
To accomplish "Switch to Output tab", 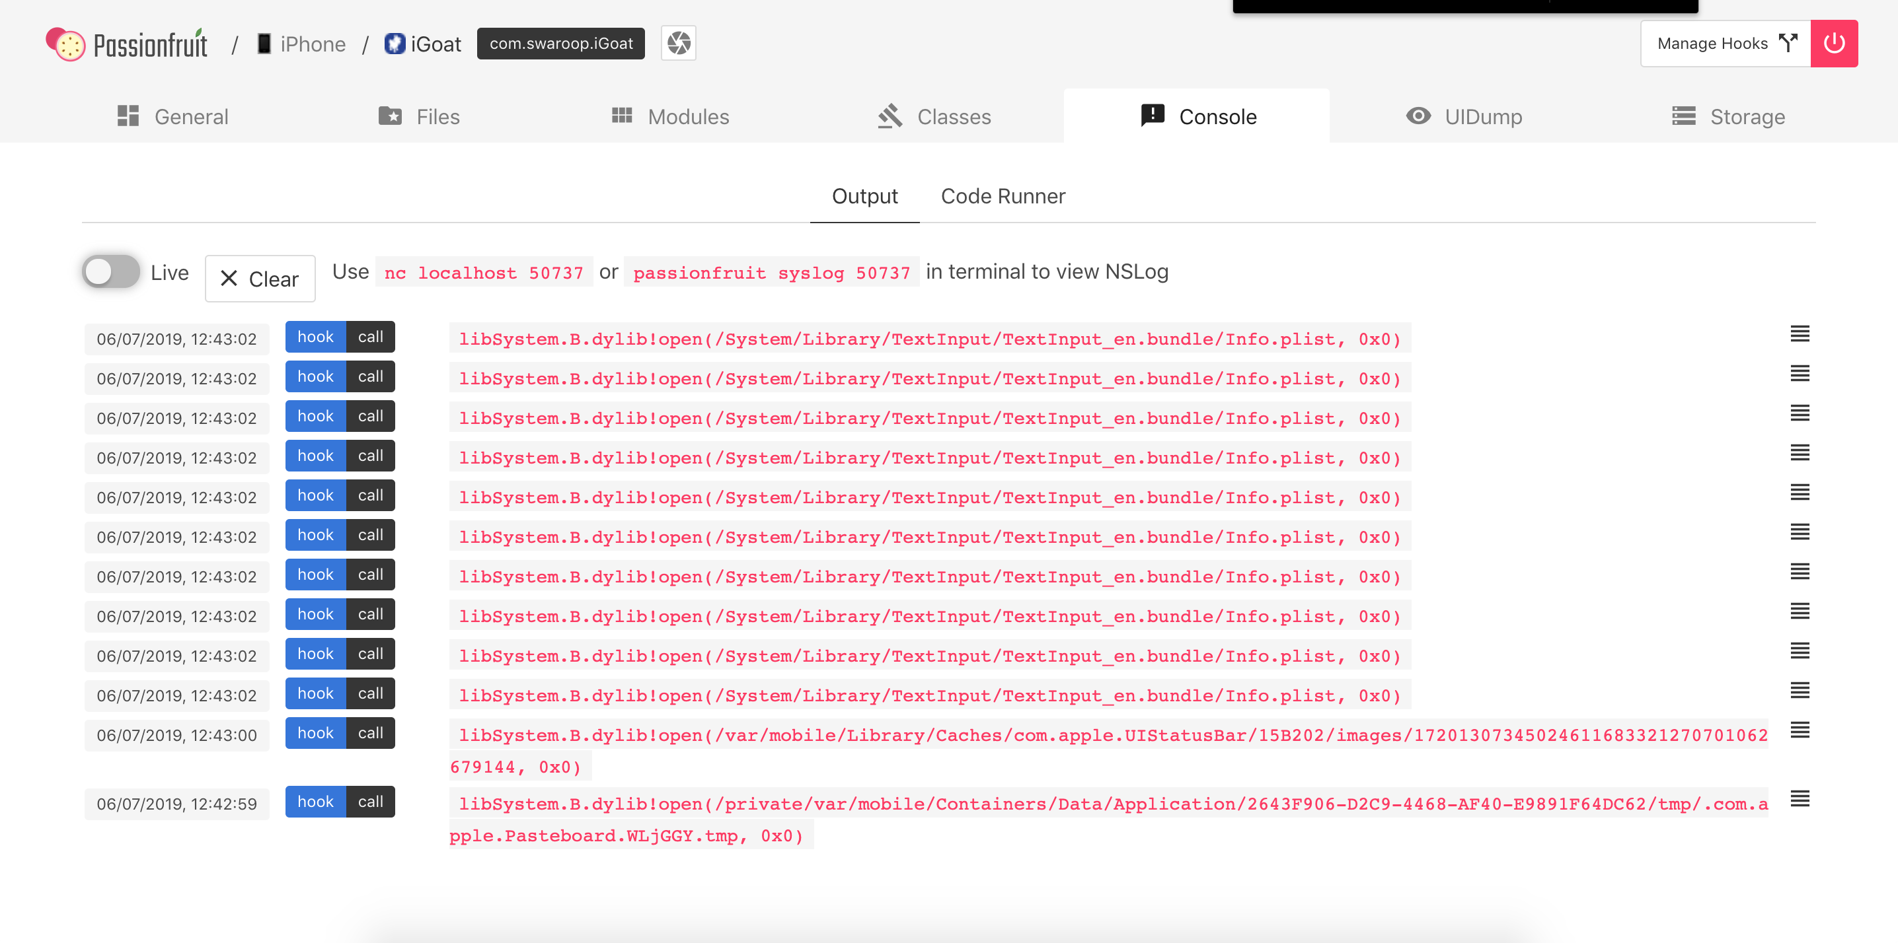I will pos(864,196).
